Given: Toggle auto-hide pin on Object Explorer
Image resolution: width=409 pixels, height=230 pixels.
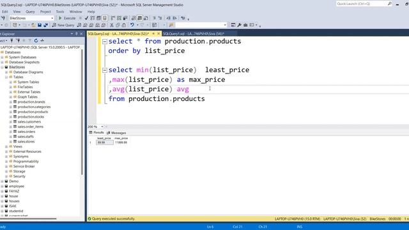Looking at the screenshot, I should pyautogui.click(x=77, y=34).
